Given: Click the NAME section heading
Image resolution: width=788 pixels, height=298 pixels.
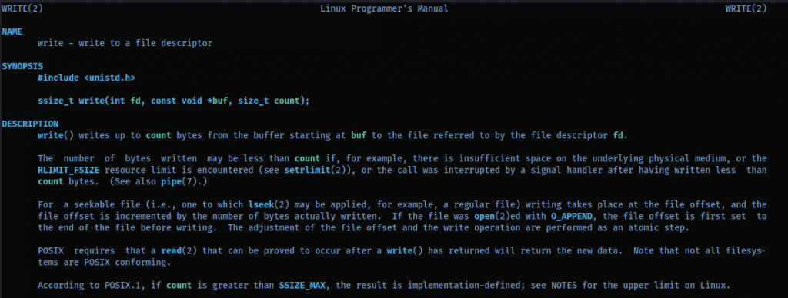Looking at the screenshot, I should (12, 31).
